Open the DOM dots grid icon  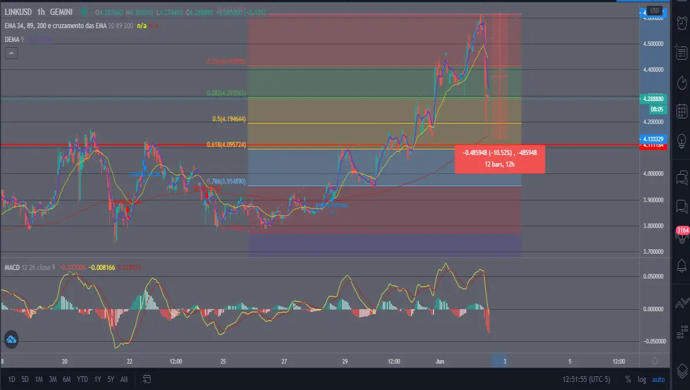point(682,333)
